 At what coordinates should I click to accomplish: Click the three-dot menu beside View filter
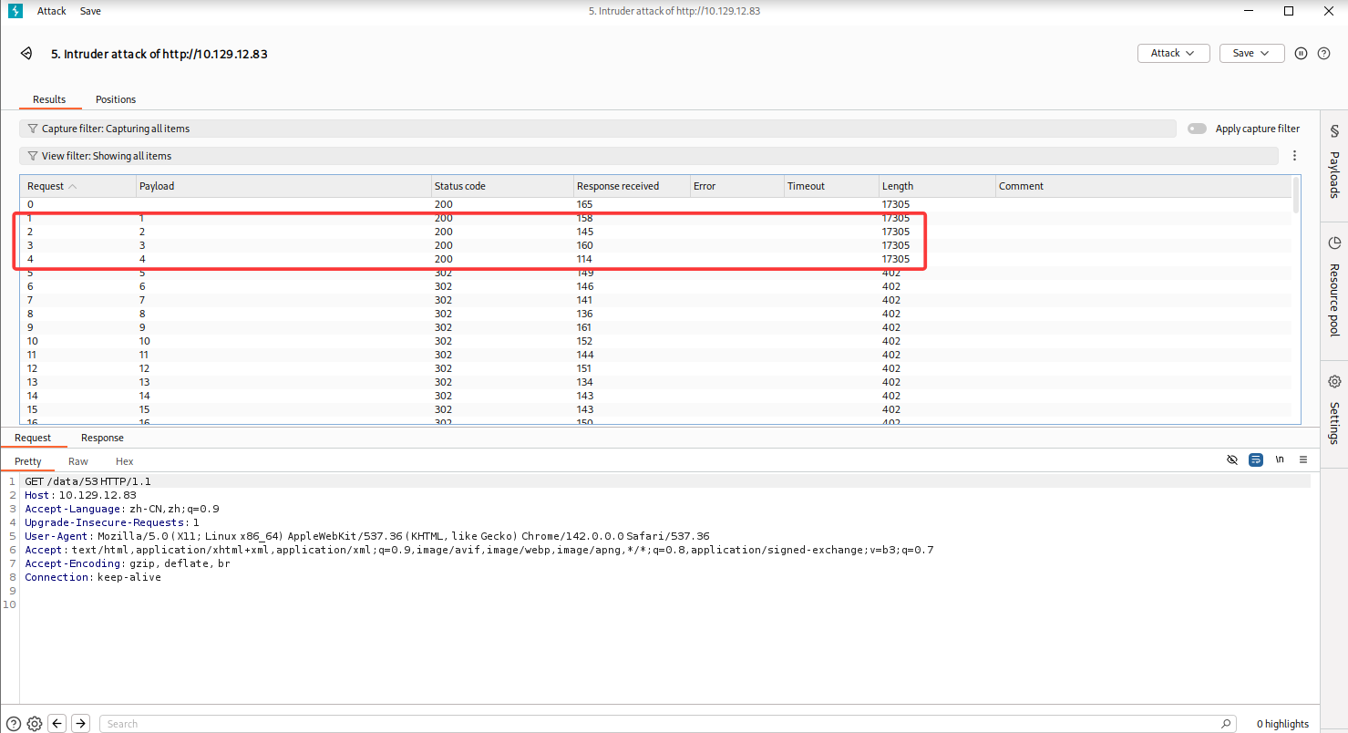coord(1294,156)
